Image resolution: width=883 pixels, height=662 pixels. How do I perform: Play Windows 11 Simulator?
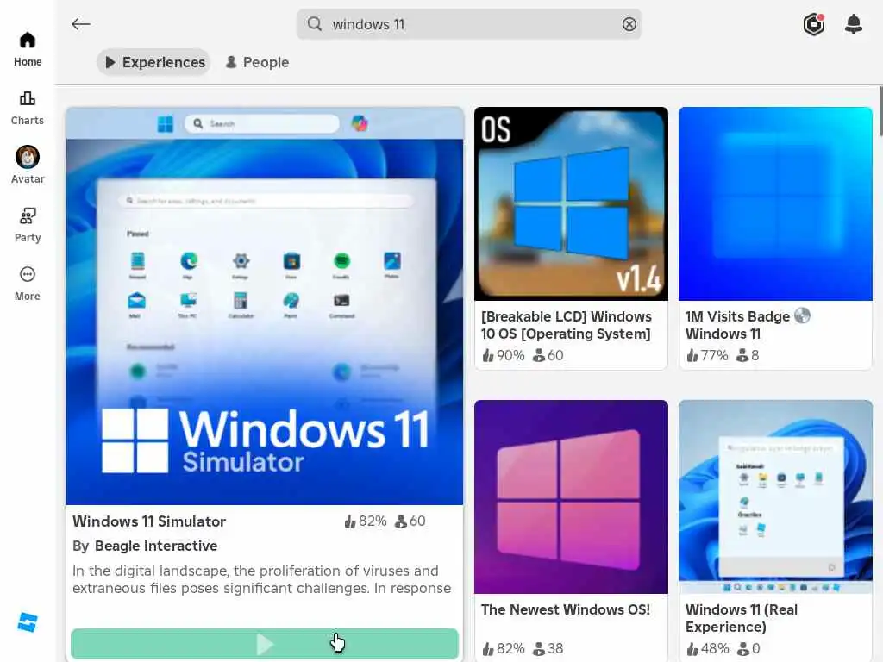(x=265, y=643)
